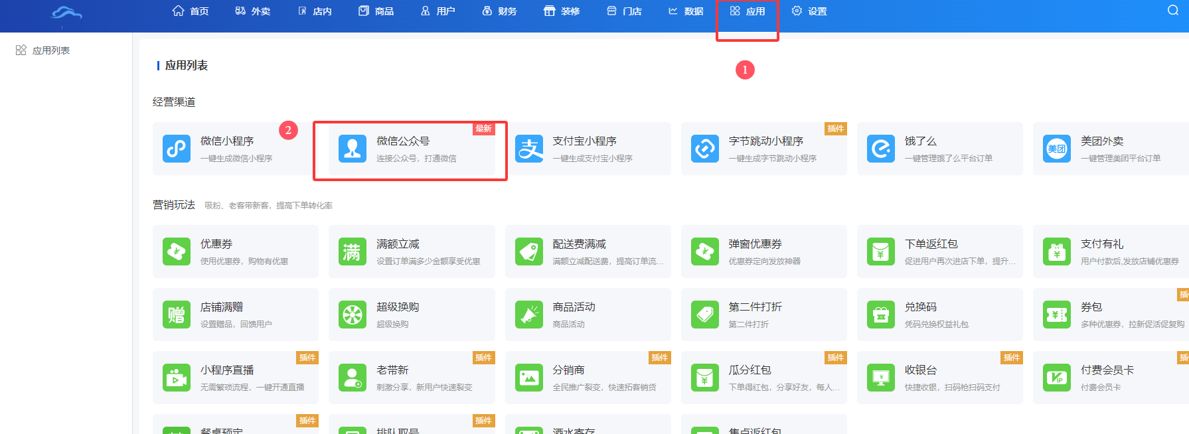Click the 付费会员卡 VIP icon
Image resolution: width=1189 pixels, height=434 pixels.
coord(1057,378)
